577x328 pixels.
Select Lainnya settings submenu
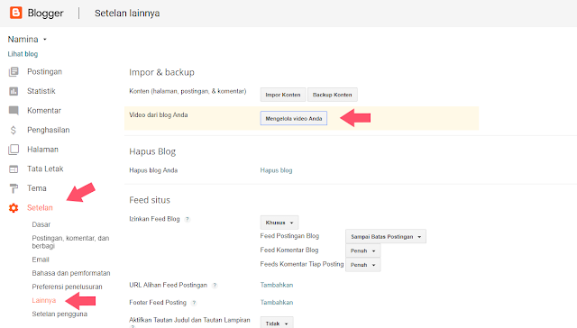pyautogui.click(x=44, y=300)
